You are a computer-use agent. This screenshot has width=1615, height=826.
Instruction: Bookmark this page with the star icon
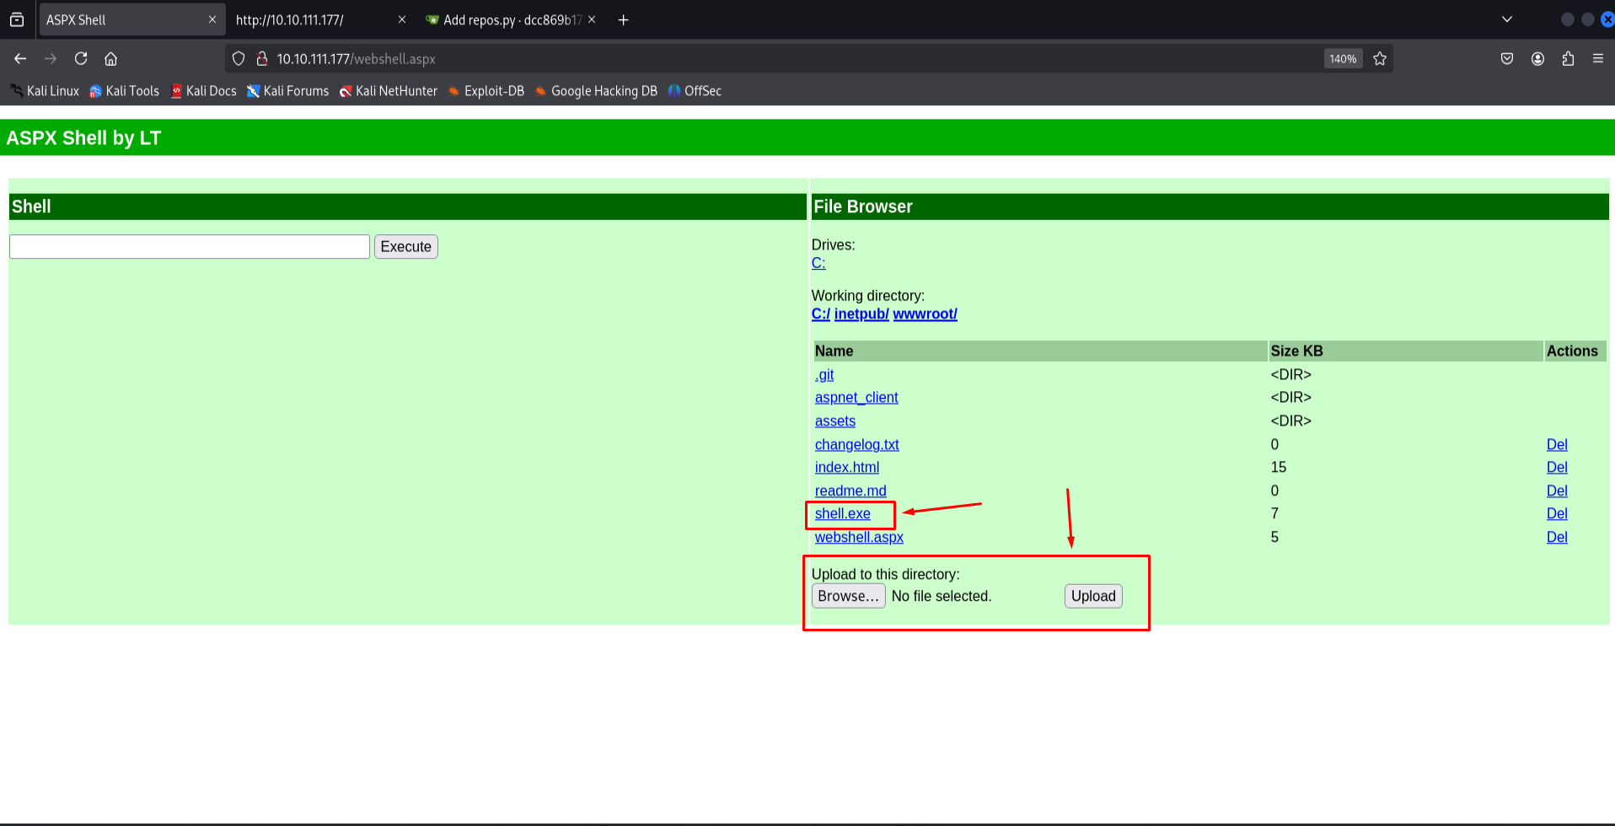pyautogui.click(x=1380, y=58)
